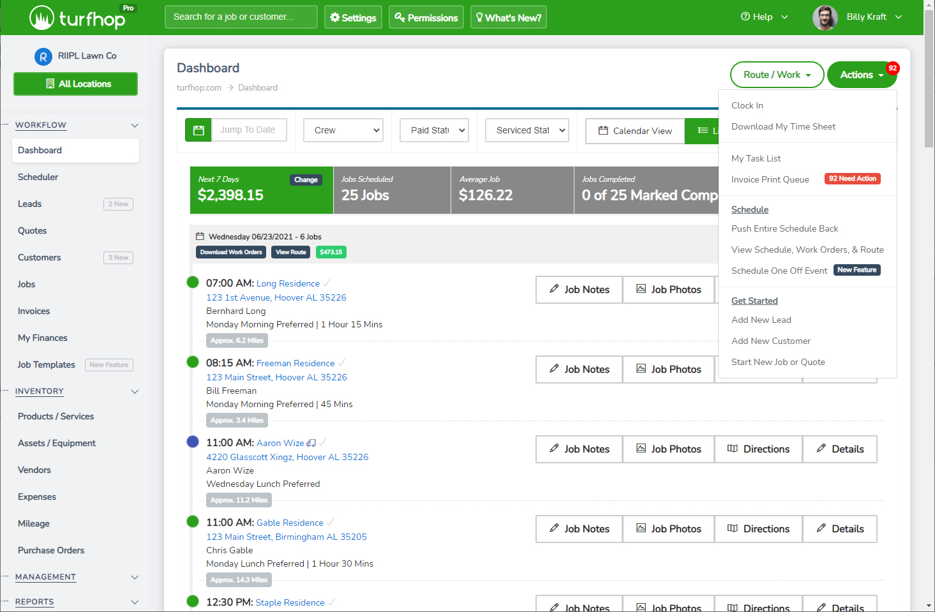Click the green status dot for Long Residence
This screenshot has height=612, width=935.
coord(193,282)
